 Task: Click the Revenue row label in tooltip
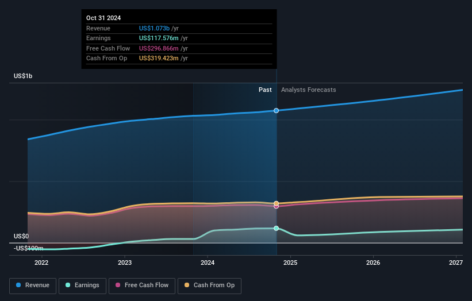point(98,28)
